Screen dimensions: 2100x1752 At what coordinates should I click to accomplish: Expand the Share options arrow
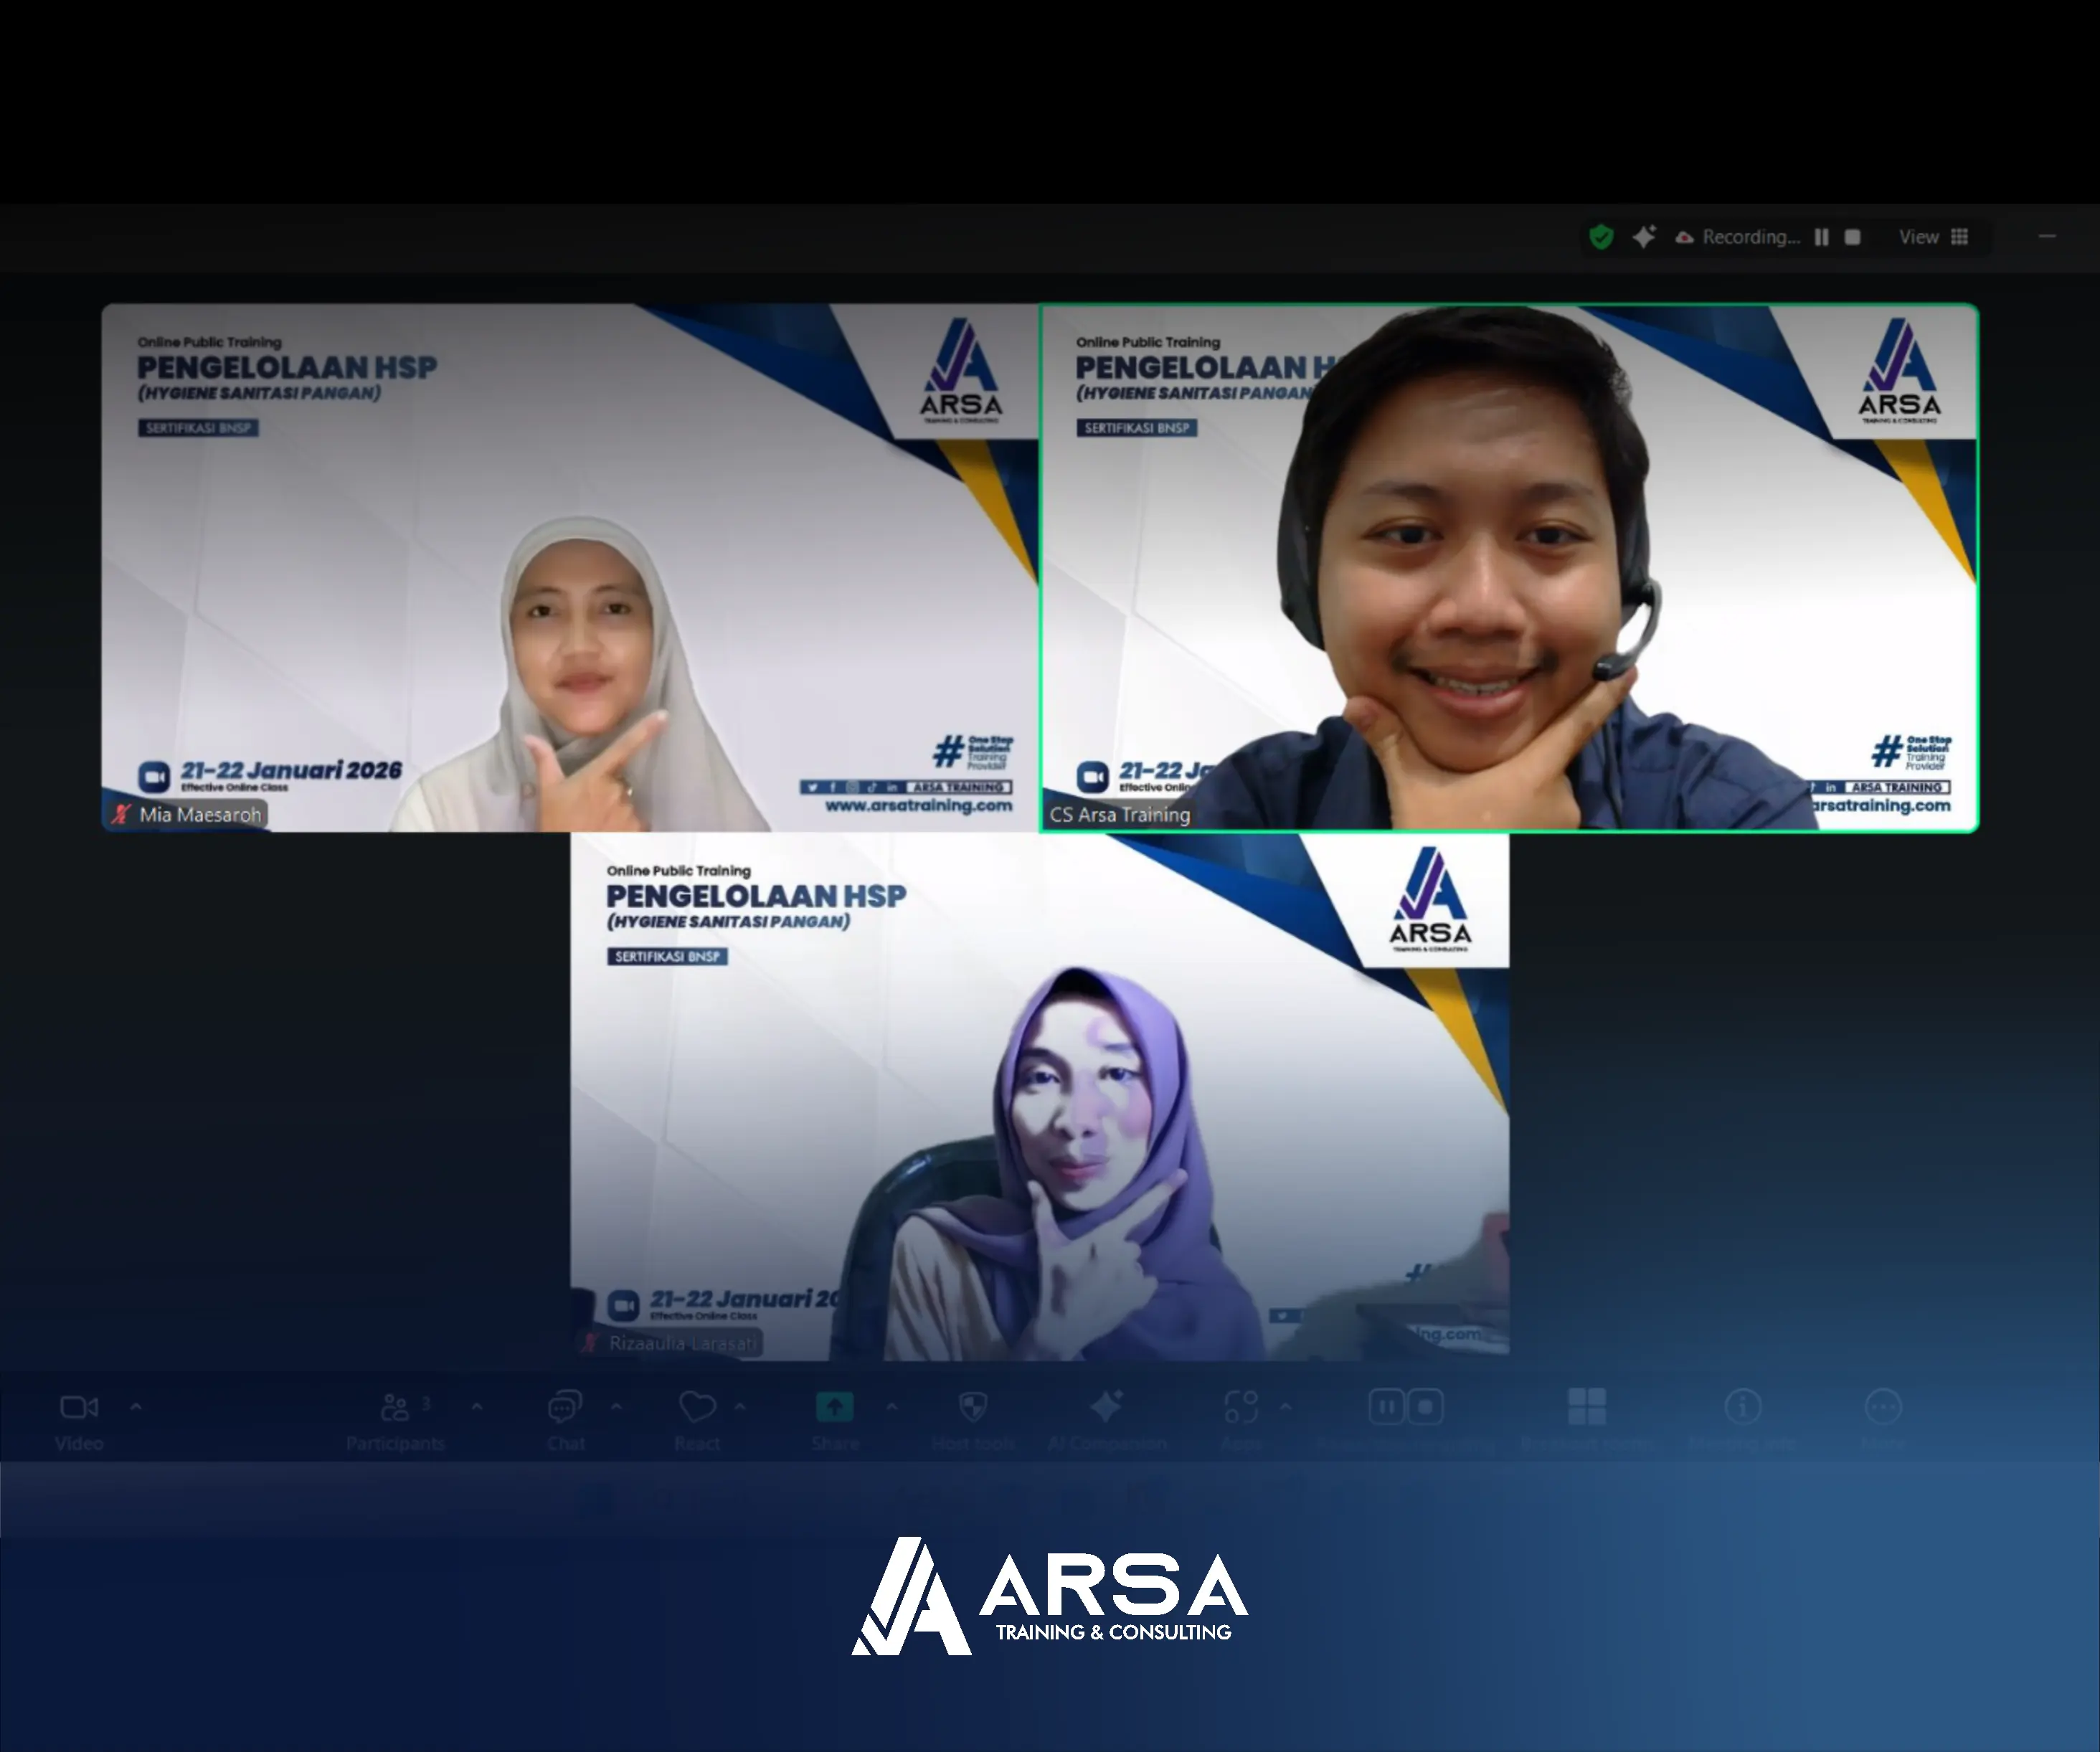(x=891, y=1406)
